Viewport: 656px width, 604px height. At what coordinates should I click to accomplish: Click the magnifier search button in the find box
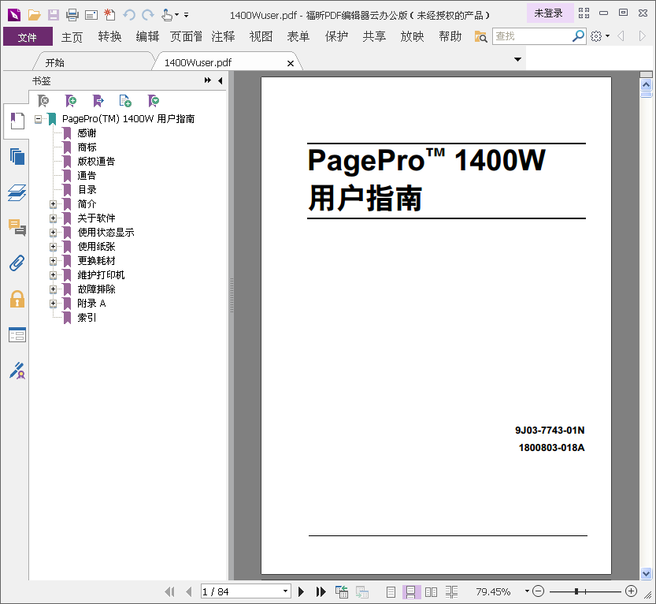click(578, 36)
